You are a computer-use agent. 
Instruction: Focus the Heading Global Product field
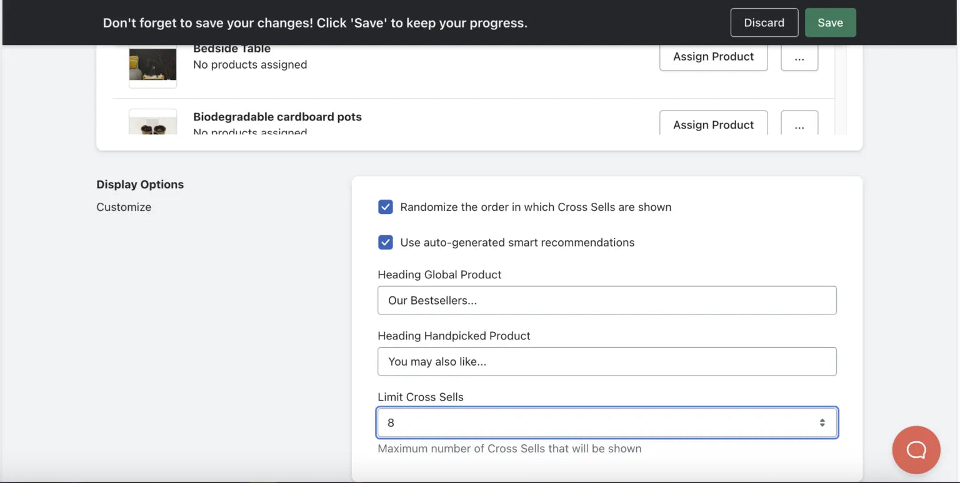pyautogui.click(x=607, y=300)
